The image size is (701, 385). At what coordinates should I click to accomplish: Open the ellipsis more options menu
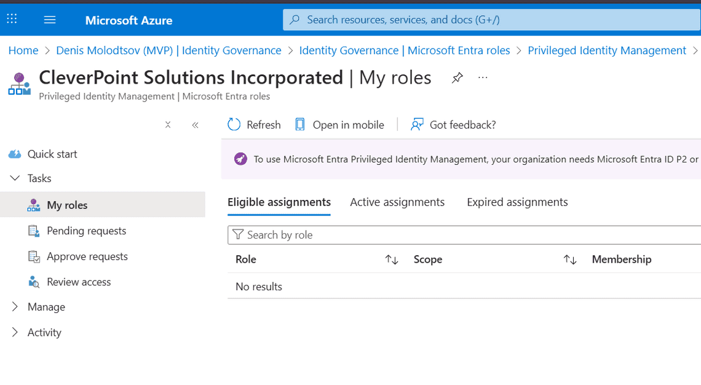point(483,78)
